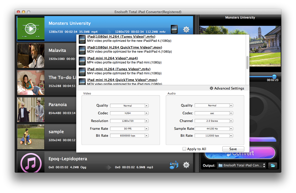Click icon beside iPad mini H.264 QuickTime Video

[x=82, y=82]
